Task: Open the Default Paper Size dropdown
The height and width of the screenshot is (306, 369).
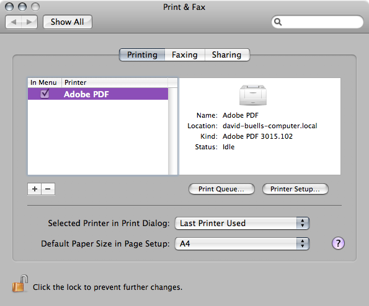Action: point(242,243)
